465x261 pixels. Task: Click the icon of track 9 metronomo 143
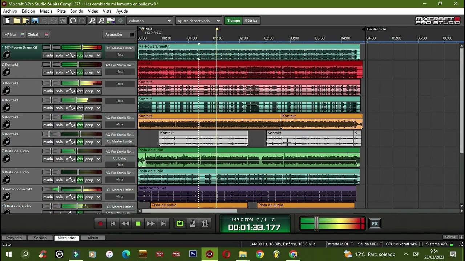coord(6,197)
